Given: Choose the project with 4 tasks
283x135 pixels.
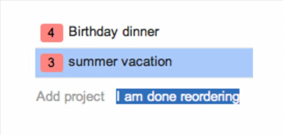Looking at the screenshot, I should click(x=113, y=32).
